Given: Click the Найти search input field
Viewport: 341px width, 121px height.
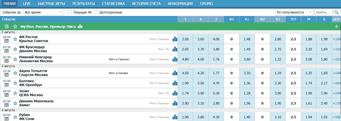Looking at the screenshot, I should click(x=323, y=12).
